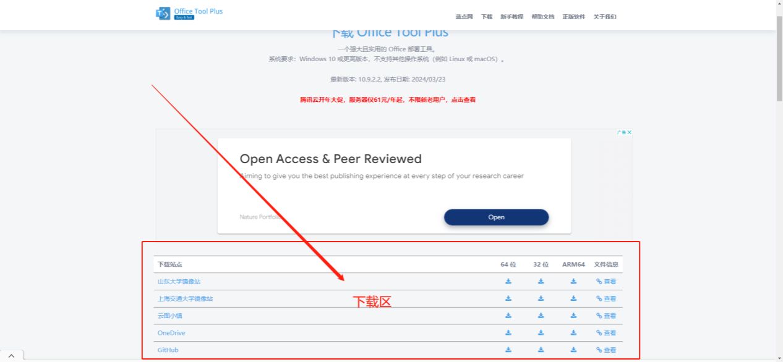Download ARM64 build from GitHub row
783x362 pixels.
pyautogui.click(x=573, y=350)
